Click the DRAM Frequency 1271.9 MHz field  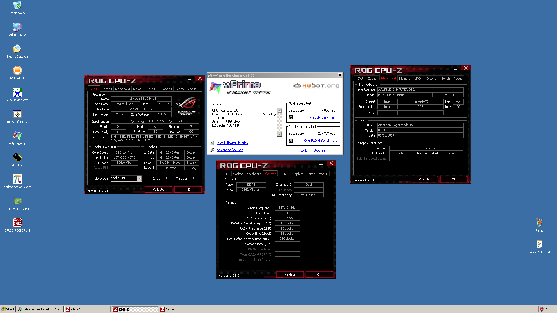tap(287, 208)
